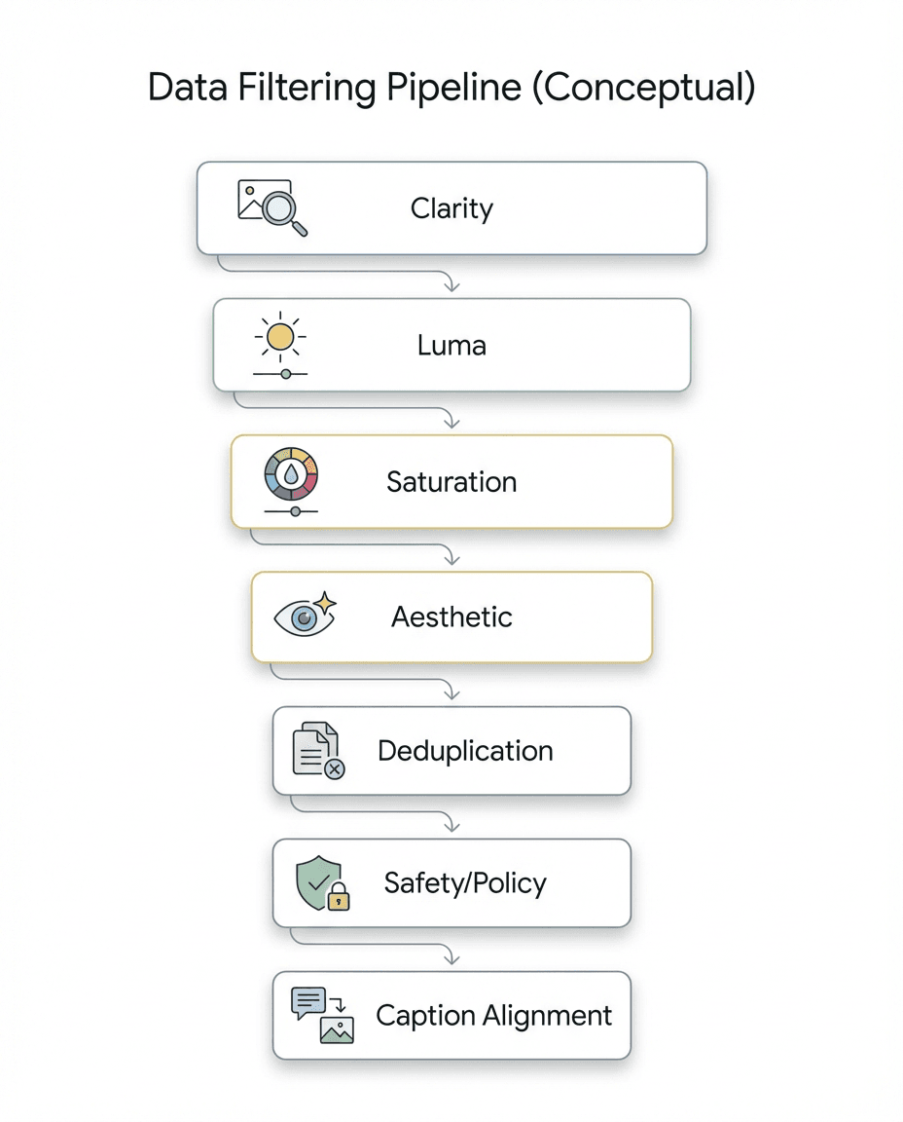Click the document remove icon beside Deduplication
The width and height of the screenshot is (903, 1122).
tap(318, 751)
